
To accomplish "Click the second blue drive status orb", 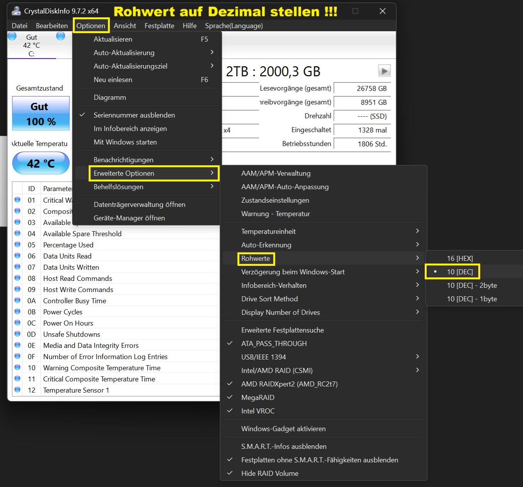I will pos(61,36).
